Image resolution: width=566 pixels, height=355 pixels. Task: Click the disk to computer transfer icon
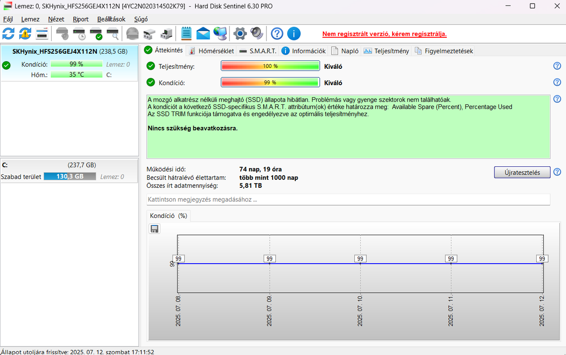[x=166, y=33]
